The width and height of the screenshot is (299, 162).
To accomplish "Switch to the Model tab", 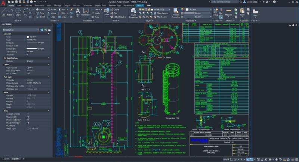I will (6, 159).
